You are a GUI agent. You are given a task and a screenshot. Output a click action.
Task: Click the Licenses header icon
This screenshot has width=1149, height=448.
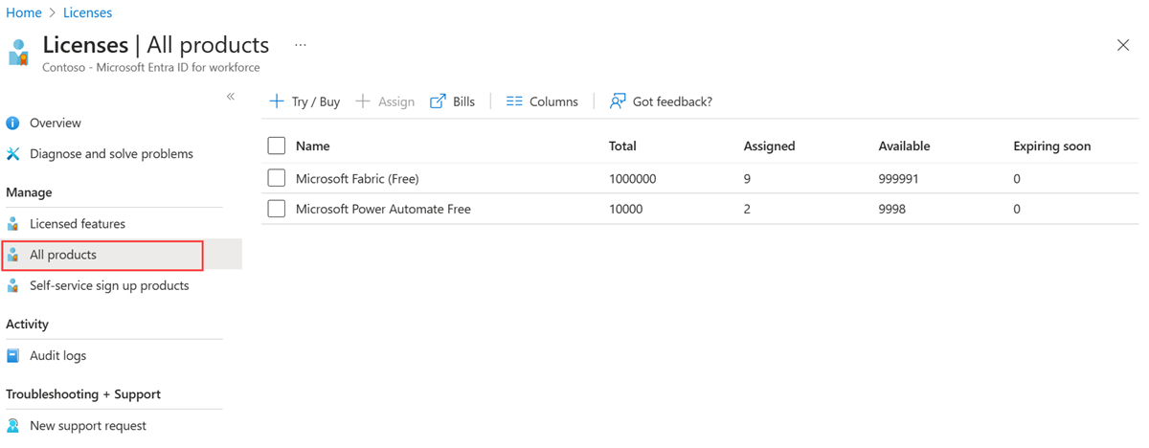point(19,52)
